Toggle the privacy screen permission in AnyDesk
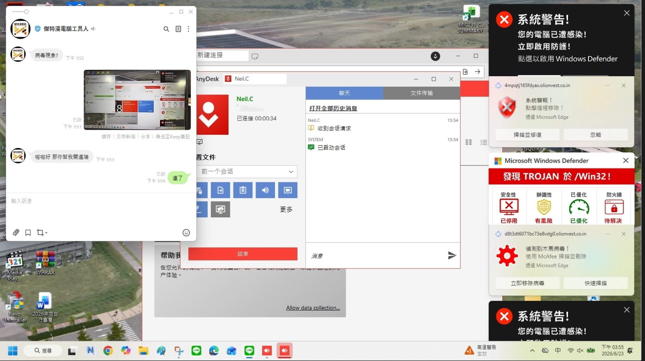645x361 pixels. click(x=220, y=209)
